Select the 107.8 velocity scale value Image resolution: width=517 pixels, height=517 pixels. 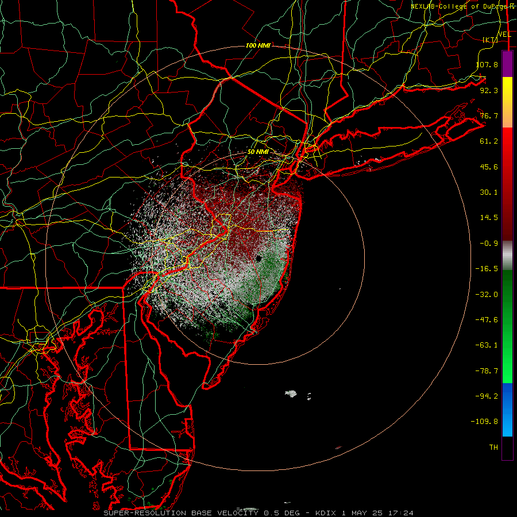pyautogui.click(x=487, y=64)
